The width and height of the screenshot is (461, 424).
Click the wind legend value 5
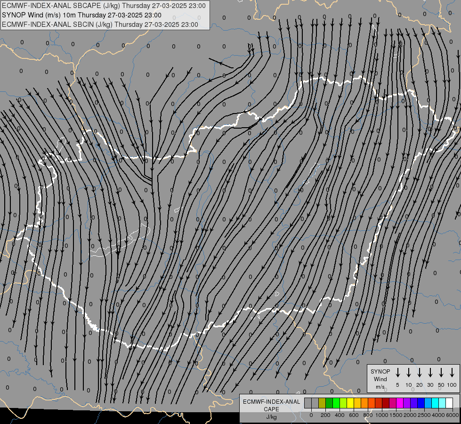click(397, 385)
